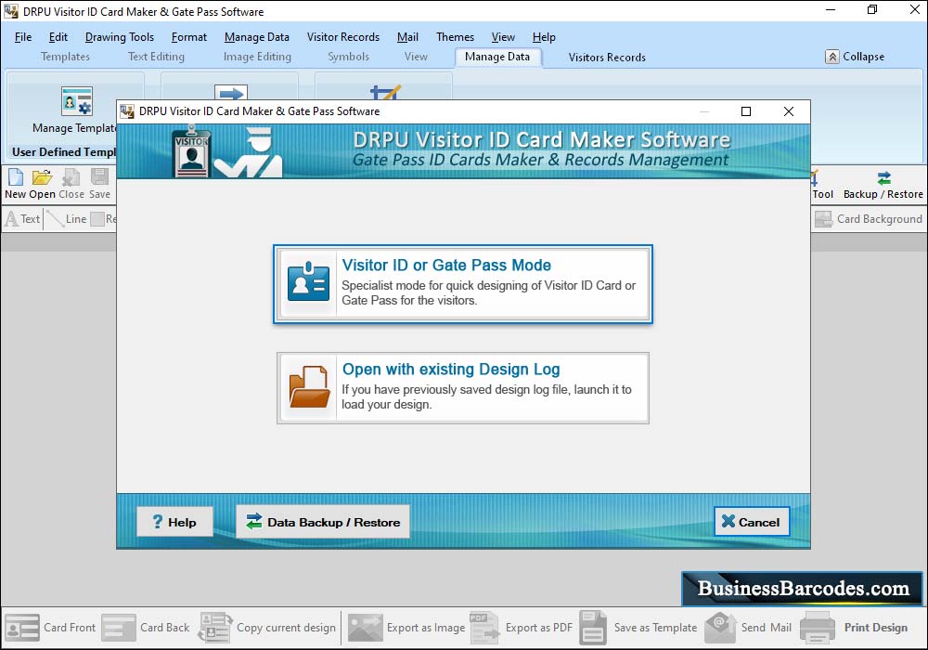Viewport: 928px width, 650px height.
Task: Collapse the ribbon
Action: (x=855, y=57)
